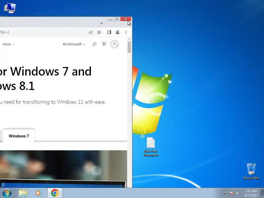Maximize the Chrome window
The width and height of the screenshot is (264, 198).
117,19
